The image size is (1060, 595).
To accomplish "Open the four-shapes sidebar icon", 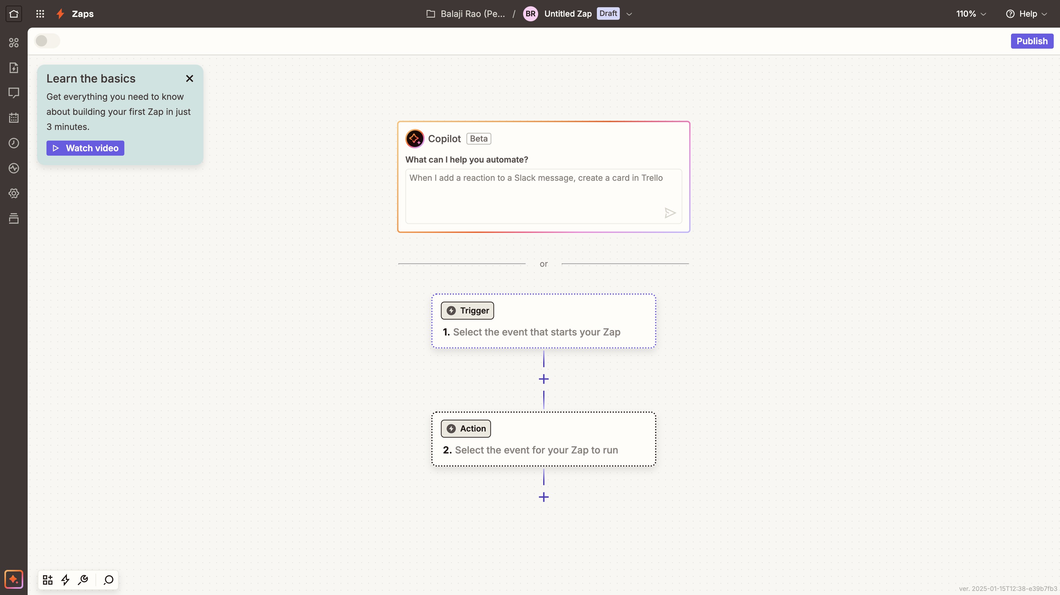I will (14, 42).
